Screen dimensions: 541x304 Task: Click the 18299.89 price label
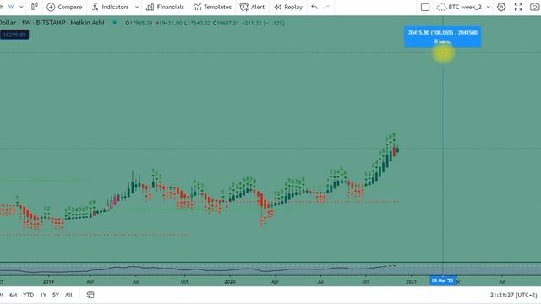click(x=14, y=35)
